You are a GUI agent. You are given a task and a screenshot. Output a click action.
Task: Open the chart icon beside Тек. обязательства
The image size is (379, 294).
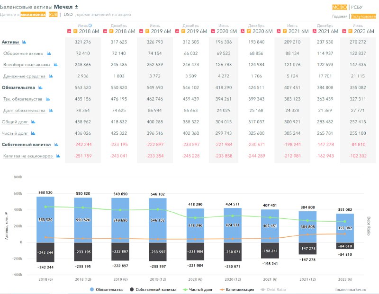[48, 99]
